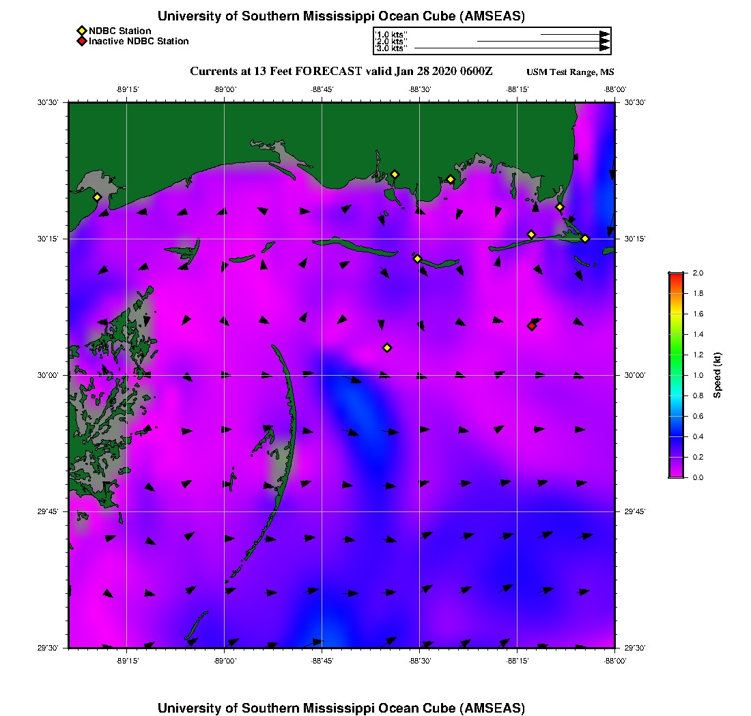Click the 3.0 kts arrowhead in scale legend
This screenshot has height=716, width=751.
click(604, 48)
